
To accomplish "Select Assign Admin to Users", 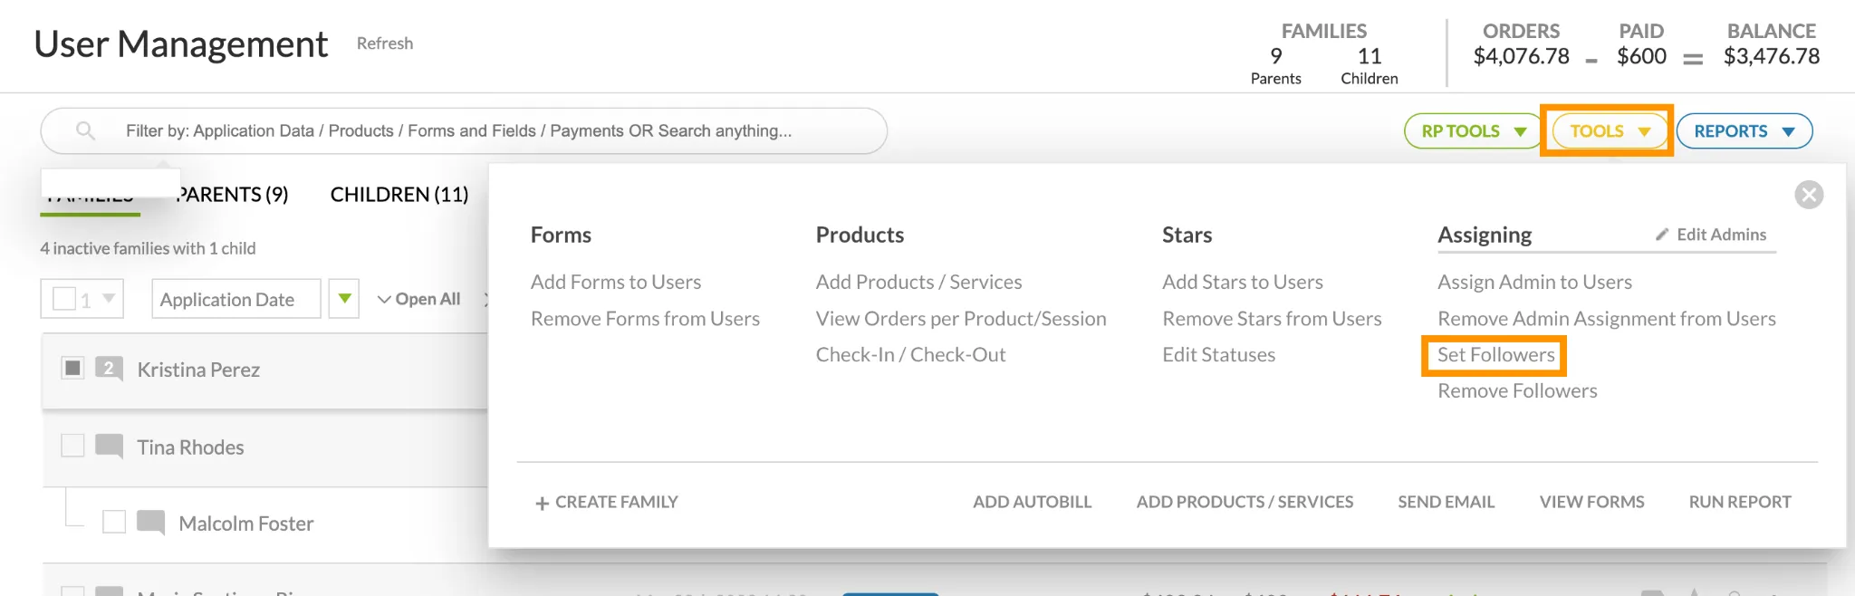I will (x=1534, y=282).
